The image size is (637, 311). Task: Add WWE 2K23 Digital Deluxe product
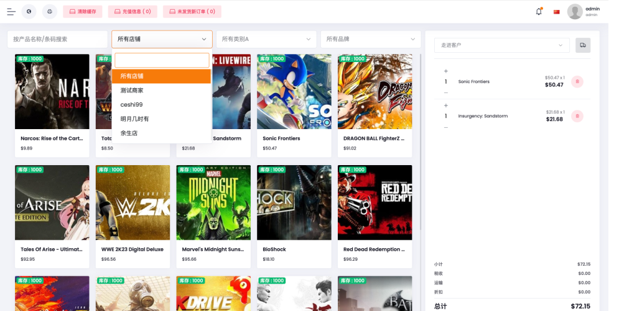pyautogui.click(x=133, y=216)
